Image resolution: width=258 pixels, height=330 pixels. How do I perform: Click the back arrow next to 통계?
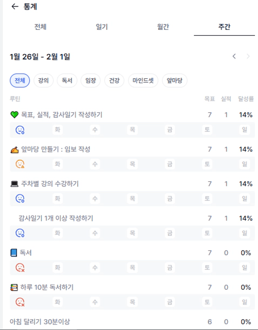[x=15, y=7]
